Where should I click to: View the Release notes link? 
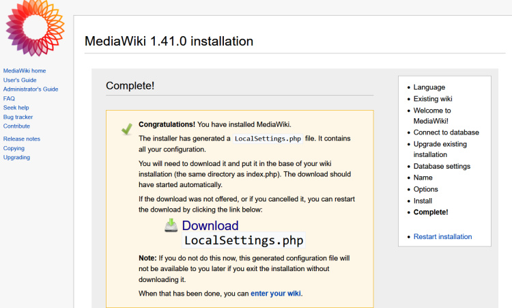pyautogui.click(x=22, y=139)
